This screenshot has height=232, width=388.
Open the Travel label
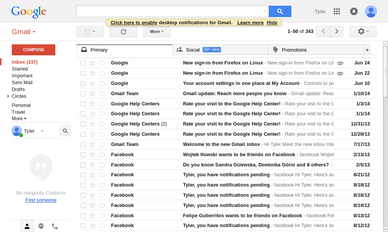(18, 112)
